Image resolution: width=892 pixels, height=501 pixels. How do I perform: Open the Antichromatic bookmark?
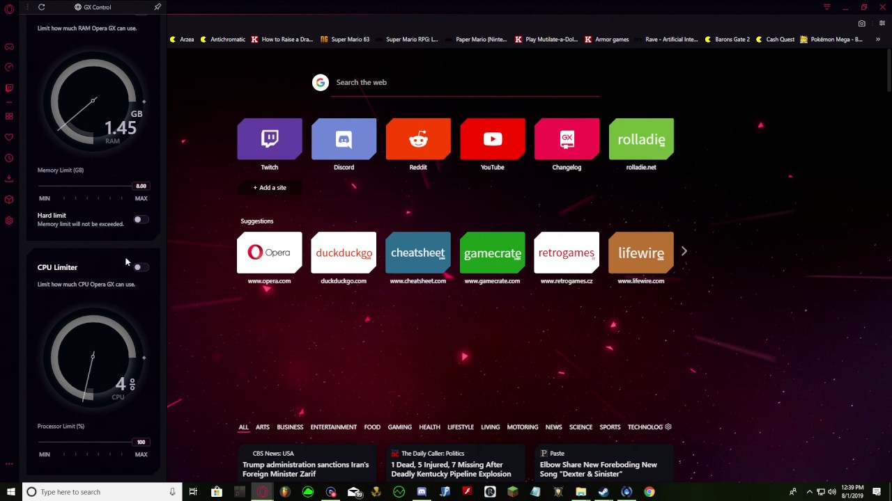pyautogui.click(x=223, y=40)
